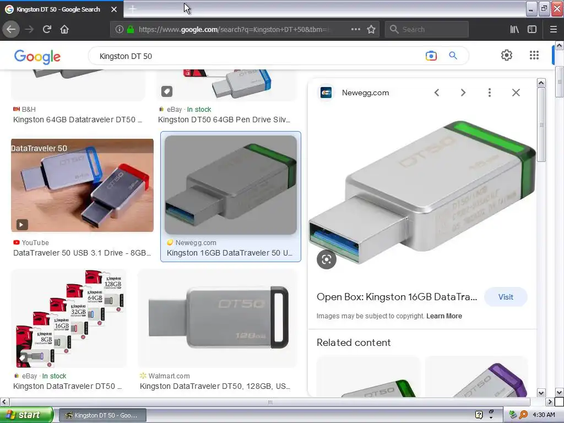Search by image using the camera icon
The height and width of the screenshot is (423, 564).
point(431,56)
